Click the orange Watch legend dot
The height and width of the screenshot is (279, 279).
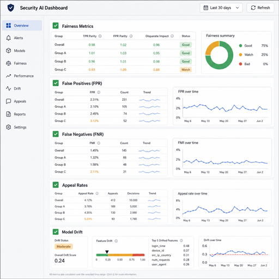point(240,54)
